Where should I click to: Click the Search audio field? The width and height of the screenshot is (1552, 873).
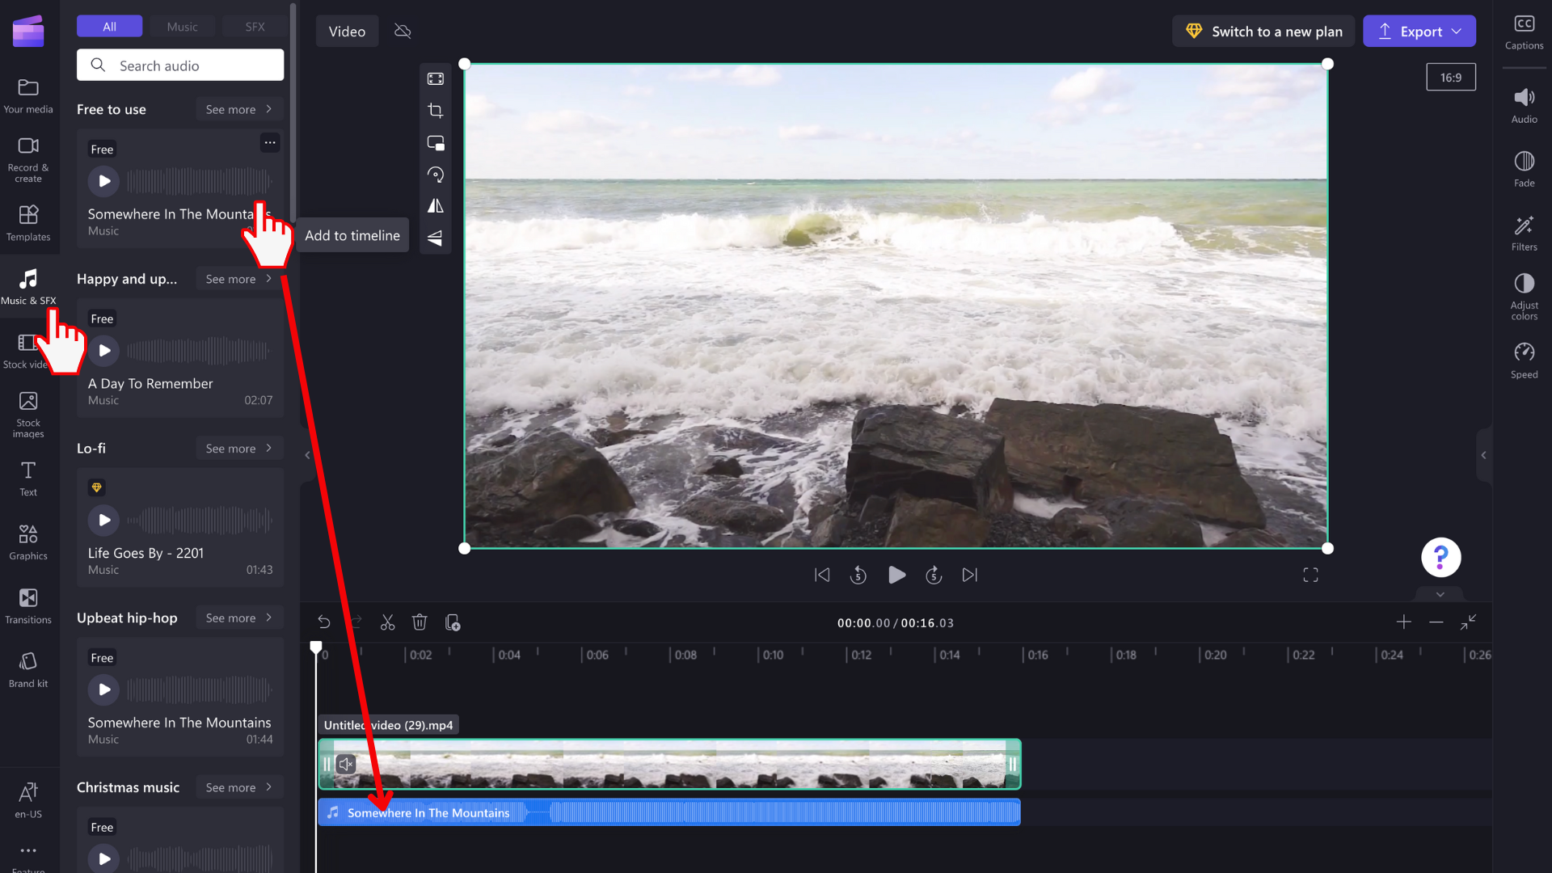point(180,65)
